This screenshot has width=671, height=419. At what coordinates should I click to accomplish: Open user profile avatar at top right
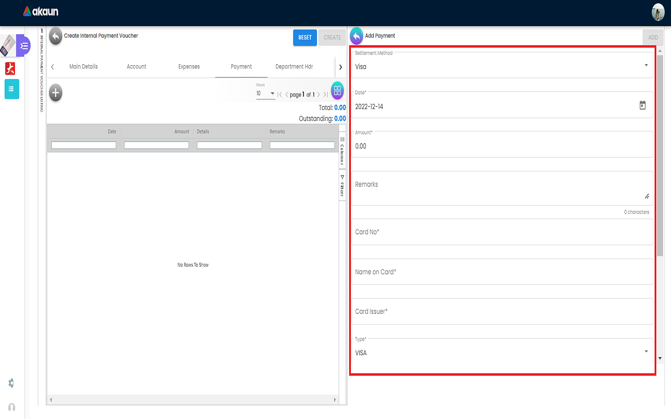click(657, 13)
